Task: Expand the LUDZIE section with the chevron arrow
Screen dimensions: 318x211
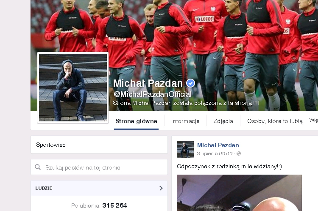Action: [x=161, y=188]
